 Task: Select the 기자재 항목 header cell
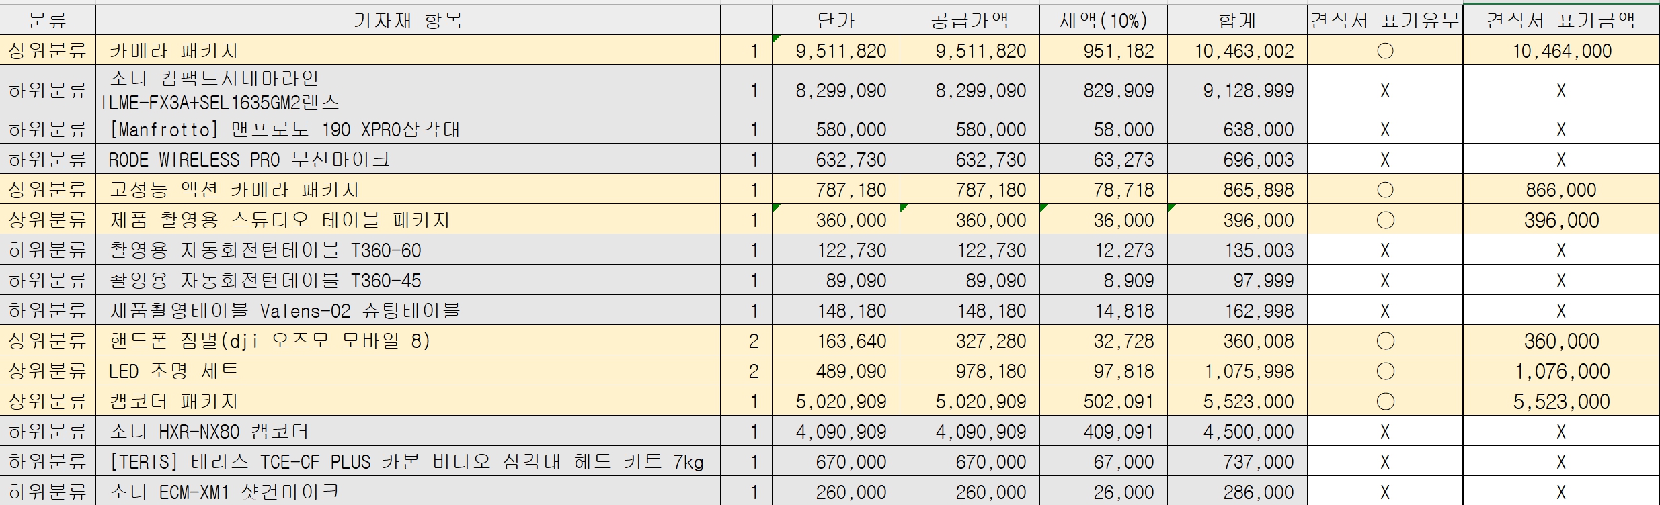407,20
